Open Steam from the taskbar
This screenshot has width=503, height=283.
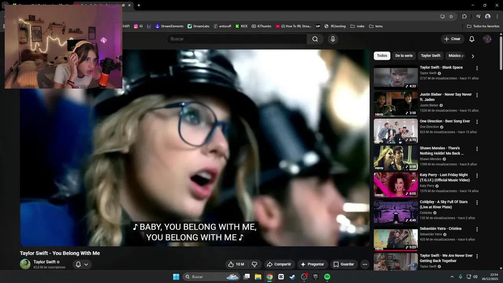292,277
